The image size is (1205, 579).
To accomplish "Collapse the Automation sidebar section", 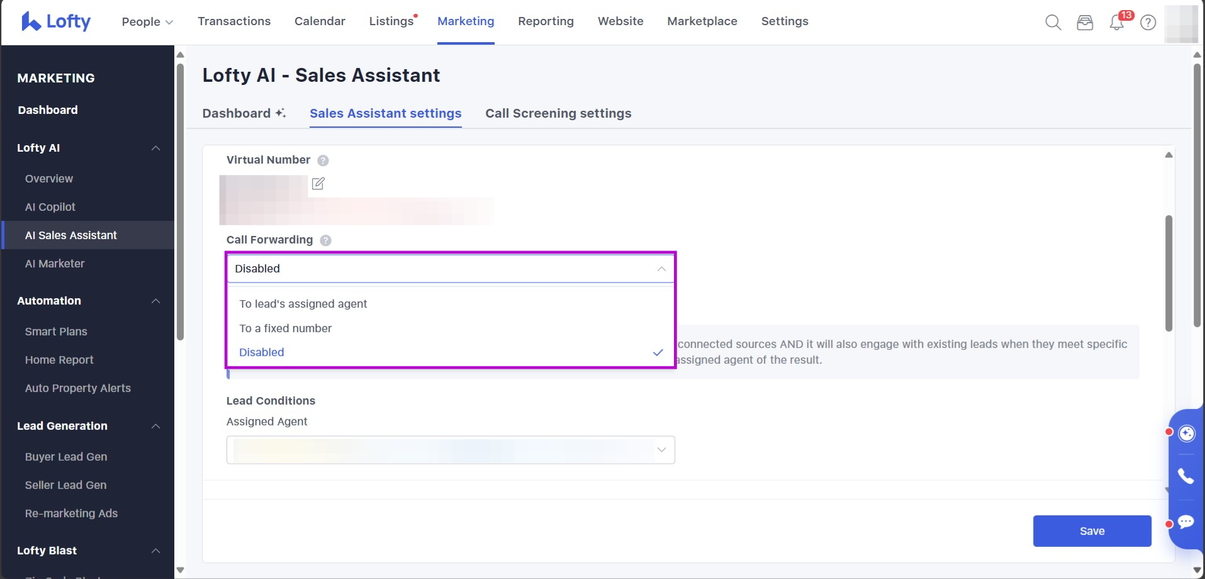I will tap(155, 301).
